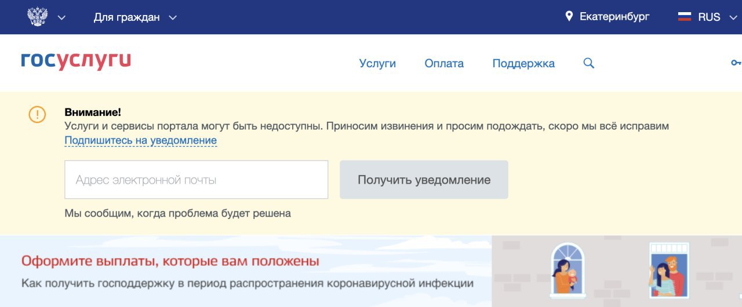Click the Подпишитесь на уведомление link

(140, 140)
